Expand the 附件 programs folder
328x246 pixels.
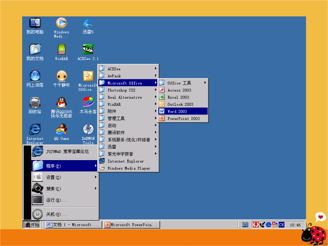click(128, 111)
